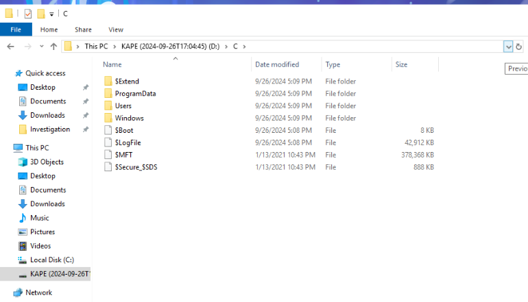This screenshot has height=302, width=528.
Task: Click the Local Disk (C:) drive icon
Action: pyautogui.click(x=23, y=260)
